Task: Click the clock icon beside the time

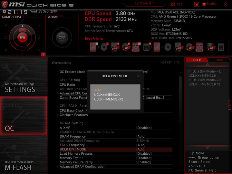Action: (4, 12)
